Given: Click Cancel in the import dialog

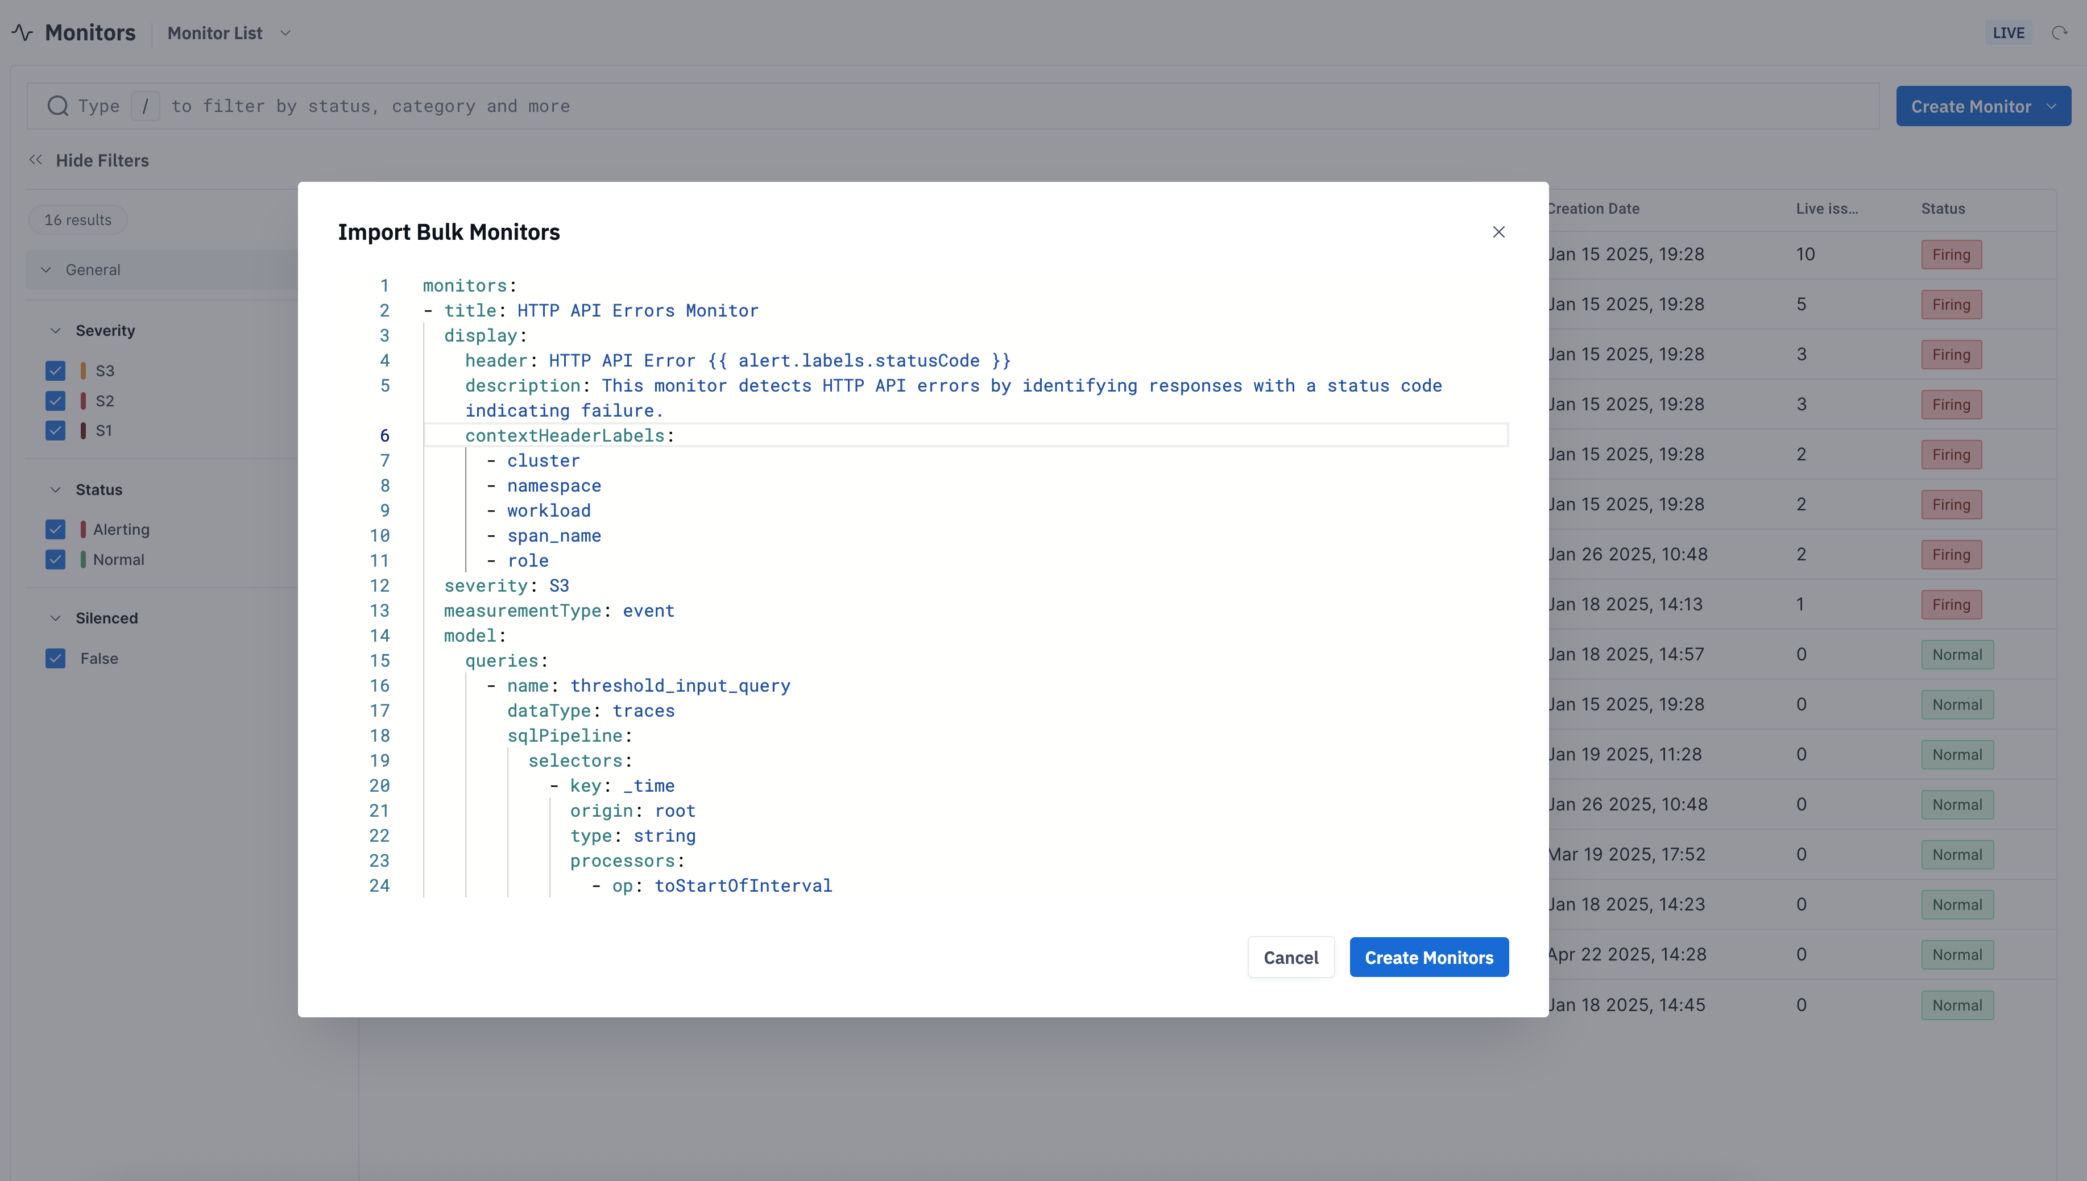Looking at the screenshot, I should (x=1290, y=957).
